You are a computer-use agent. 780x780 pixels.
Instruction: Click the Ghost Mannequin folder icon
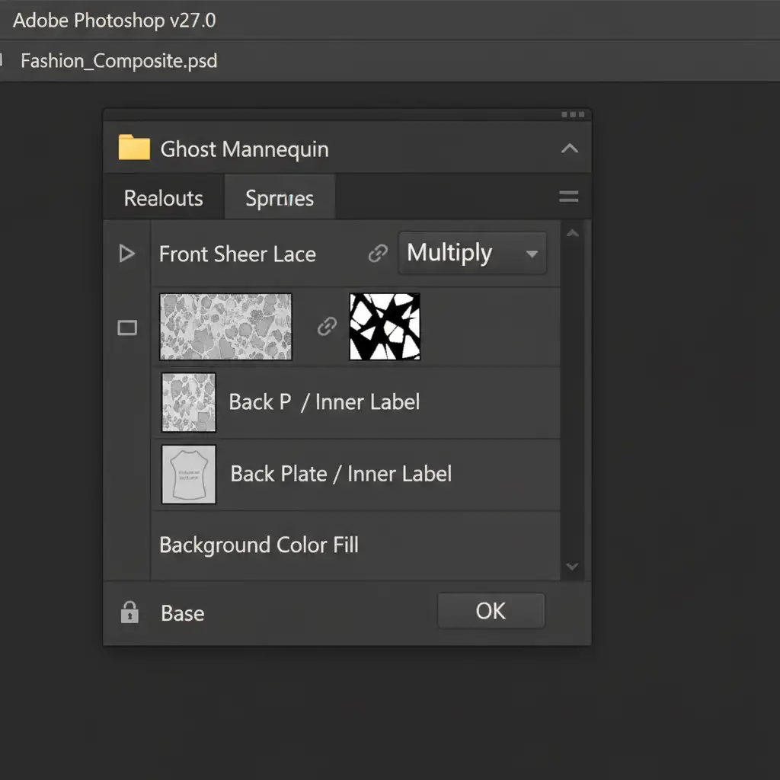click(134, 148)
